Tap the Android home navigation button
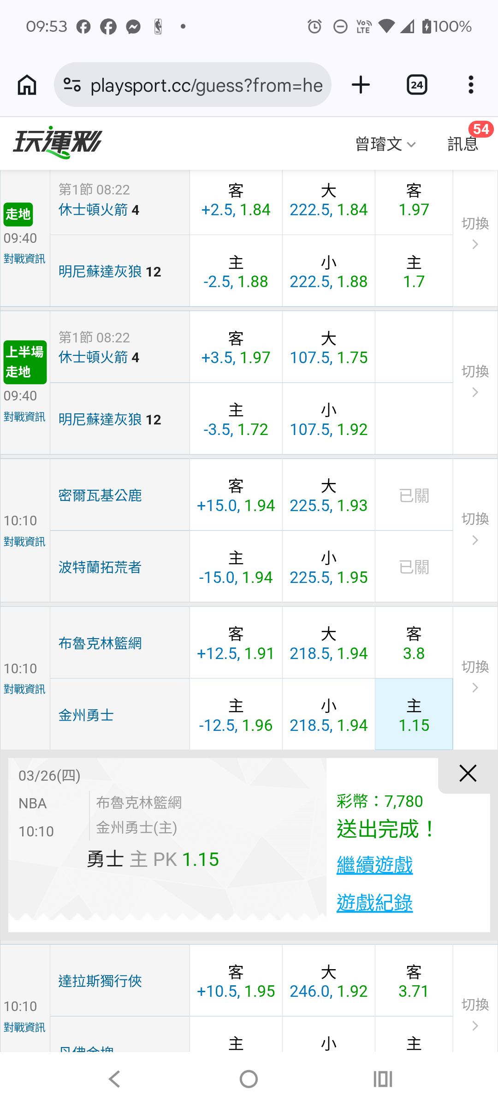 pyautogui.click(x=249, y=1079)
